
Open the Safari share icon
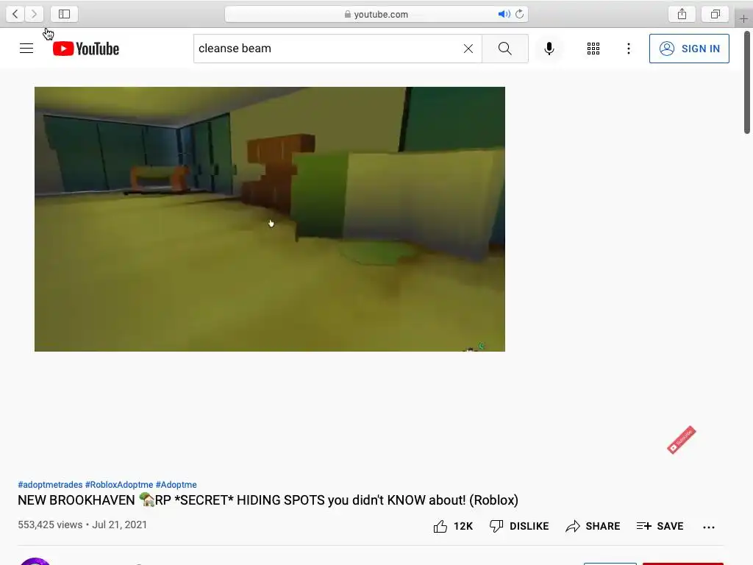682,14
